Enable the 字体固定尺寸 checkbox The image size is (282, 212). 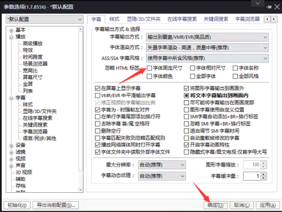point(149,68)
